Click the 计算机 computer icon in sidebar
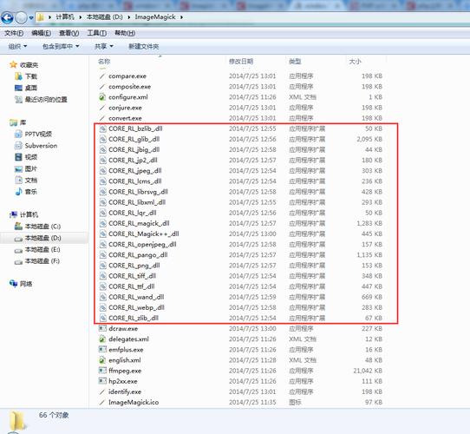This screenshot has height=434, width=470. click(x=13, y=214)
